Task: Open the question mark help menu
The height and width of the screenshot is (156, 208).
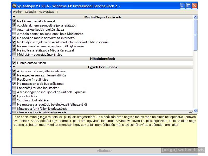Action: point(57,12)
